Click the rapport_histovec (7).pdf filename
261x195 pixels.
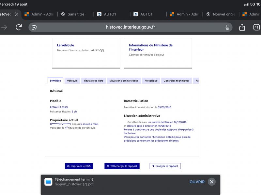tap(74, 184)
